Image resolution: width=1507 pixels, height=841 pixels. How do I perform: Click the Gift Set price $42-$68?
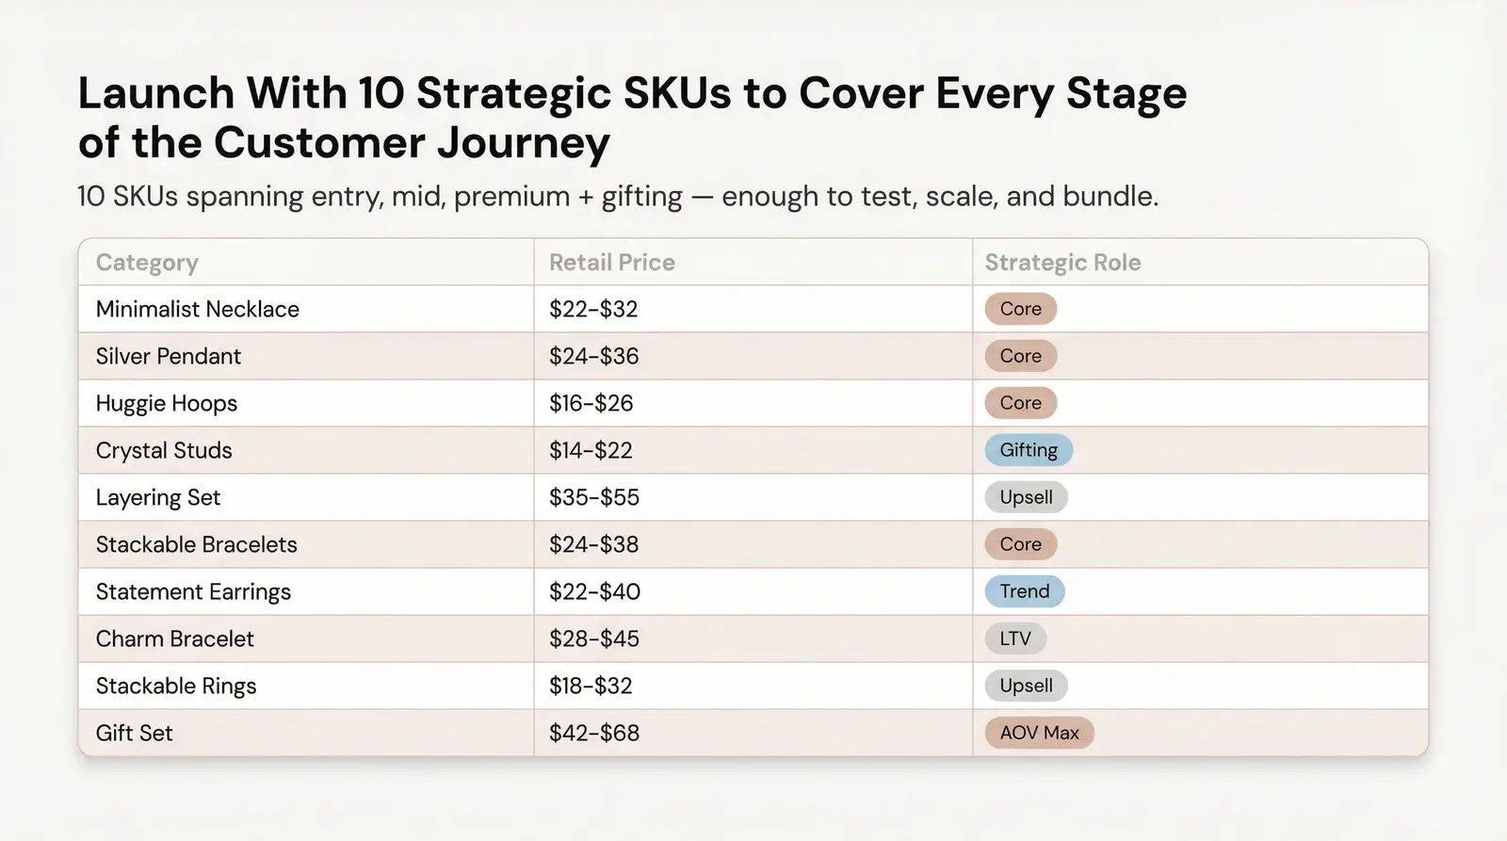(x=594, y=733)
